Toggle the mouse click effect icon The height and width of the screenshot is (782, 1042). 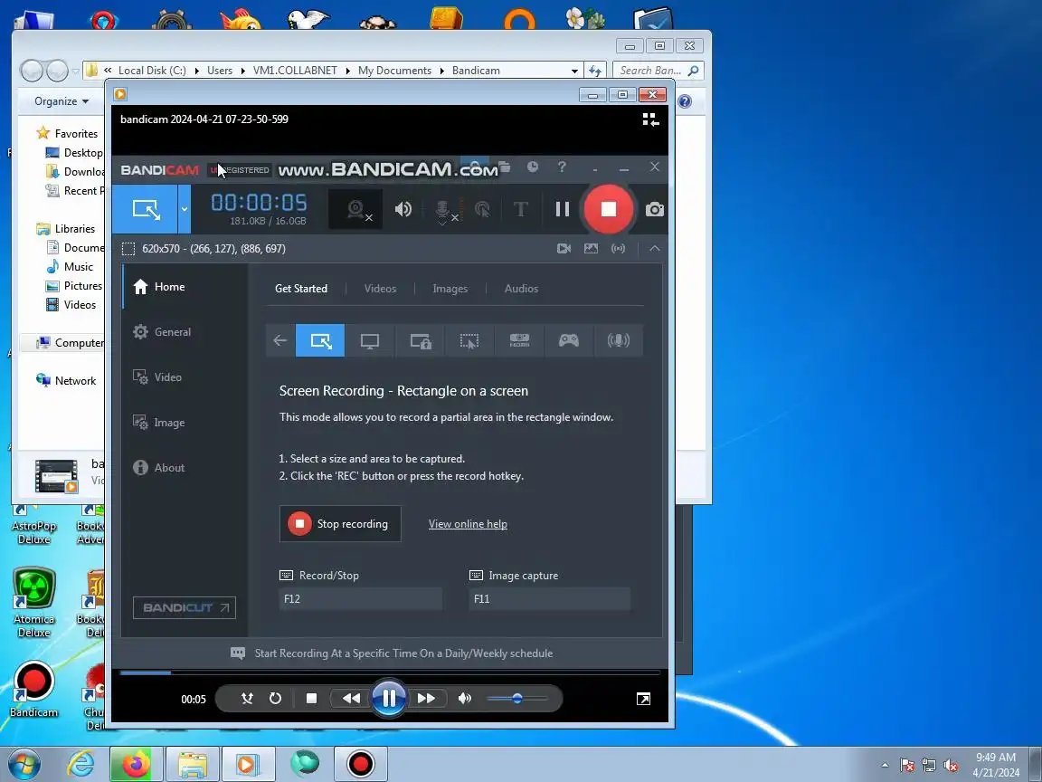[x=483, y=209]
